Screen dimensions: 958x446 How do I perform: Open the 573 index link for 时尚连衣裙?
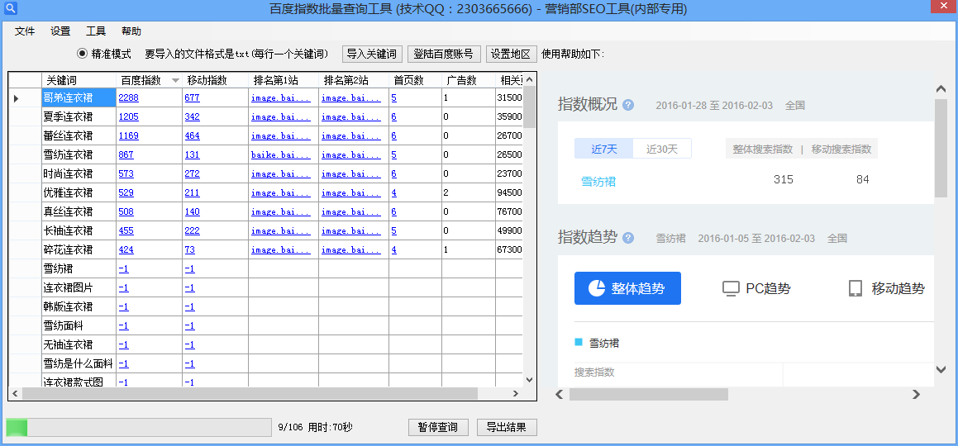point(126,174)
